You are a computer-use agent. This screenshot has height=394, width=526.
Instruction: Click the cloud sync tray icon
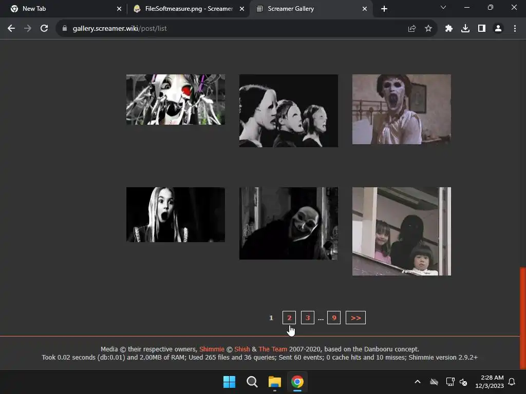pyautogui.click(x=434, y=382)
